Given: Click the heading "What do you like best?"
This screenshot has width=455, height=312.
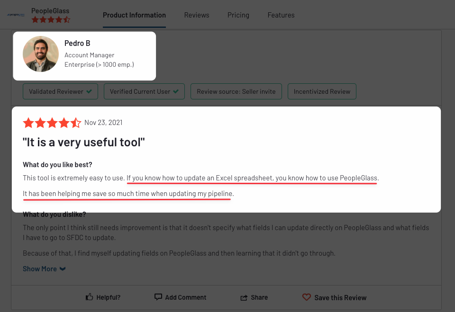Looking at the screenshot, I should (57, 165).
